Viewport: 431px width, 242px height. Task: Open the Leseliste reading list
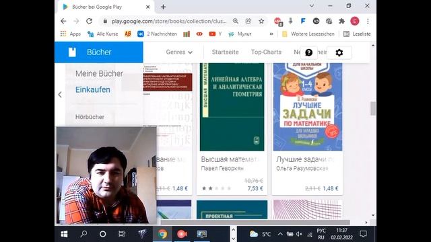coord(357,34)
